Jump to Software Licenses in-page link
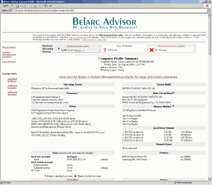The width and height of the screenshot is (212, 185). pos(12,87)
